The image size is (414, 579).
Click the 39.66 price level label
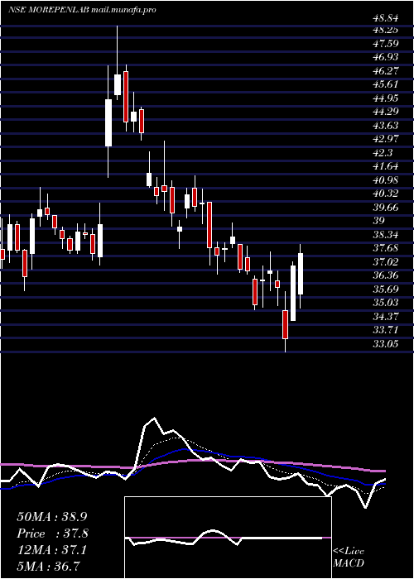385,207
